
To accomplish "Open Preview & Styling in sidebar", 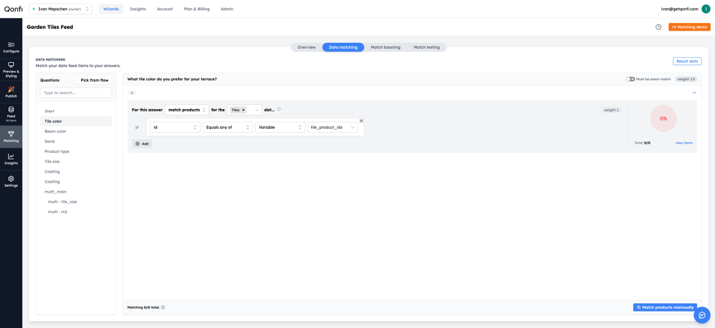I will [11, 69].
